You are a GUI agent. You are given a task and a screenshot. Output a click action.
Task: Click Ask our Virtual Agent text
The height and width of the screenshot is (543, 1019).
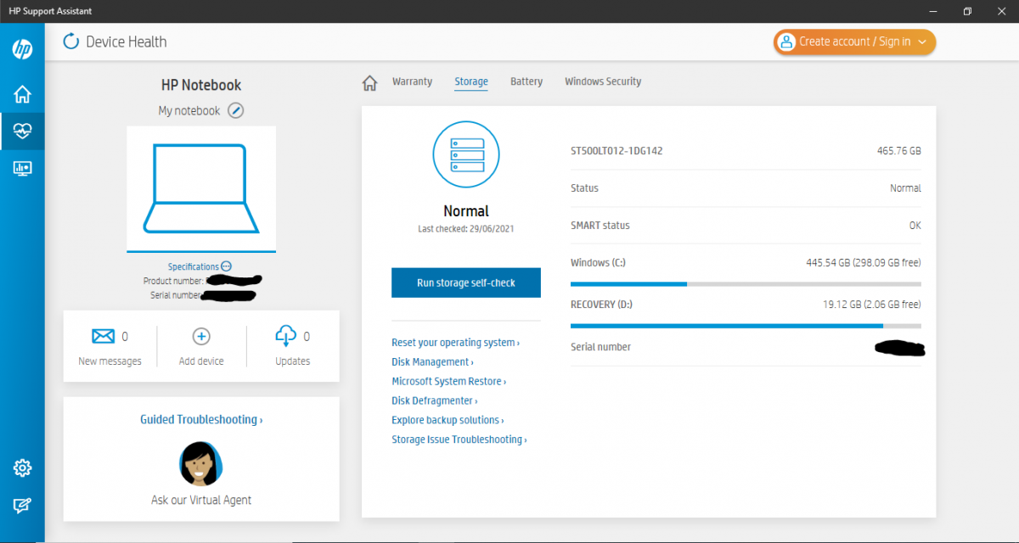pyautogui.click(x=201, y=500)
